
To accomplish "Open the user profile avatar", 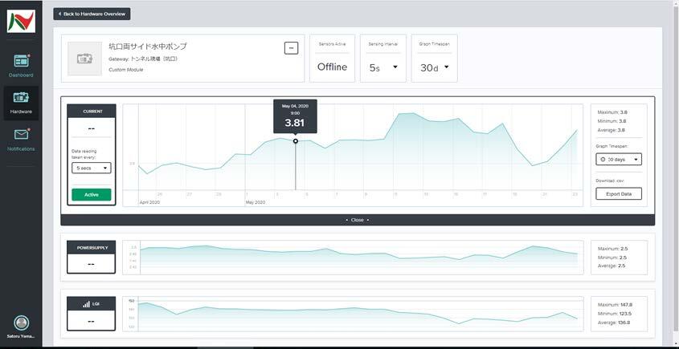I will [21, 322].
